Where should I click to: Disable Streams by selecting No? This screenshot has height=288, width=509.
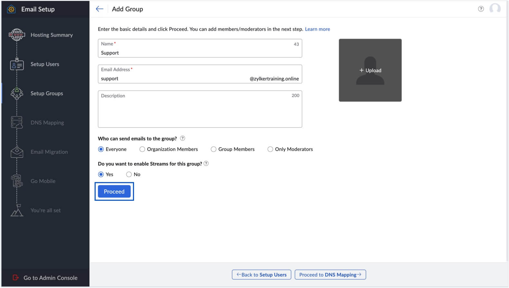tap(129, 174)
